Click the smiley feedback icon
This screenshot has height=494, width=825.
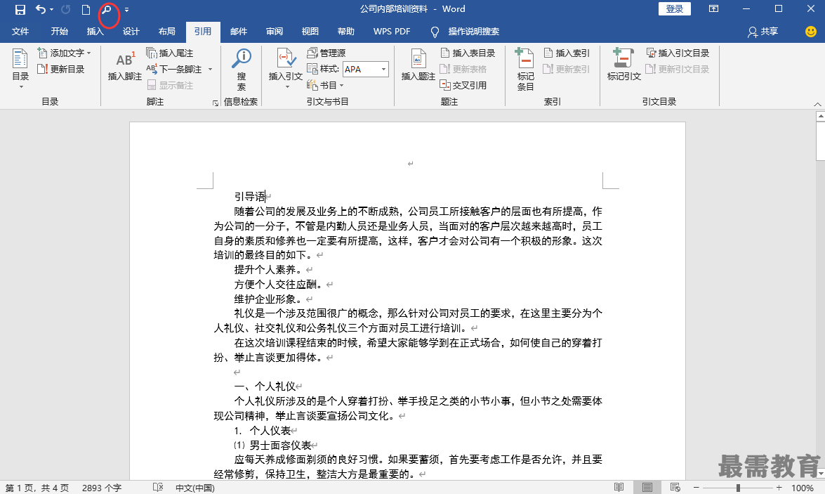coord(811,32)
